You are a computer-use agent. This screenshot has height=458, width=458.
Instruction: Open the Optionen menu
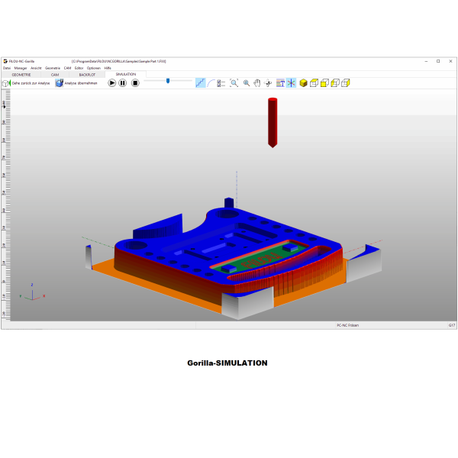93,68
